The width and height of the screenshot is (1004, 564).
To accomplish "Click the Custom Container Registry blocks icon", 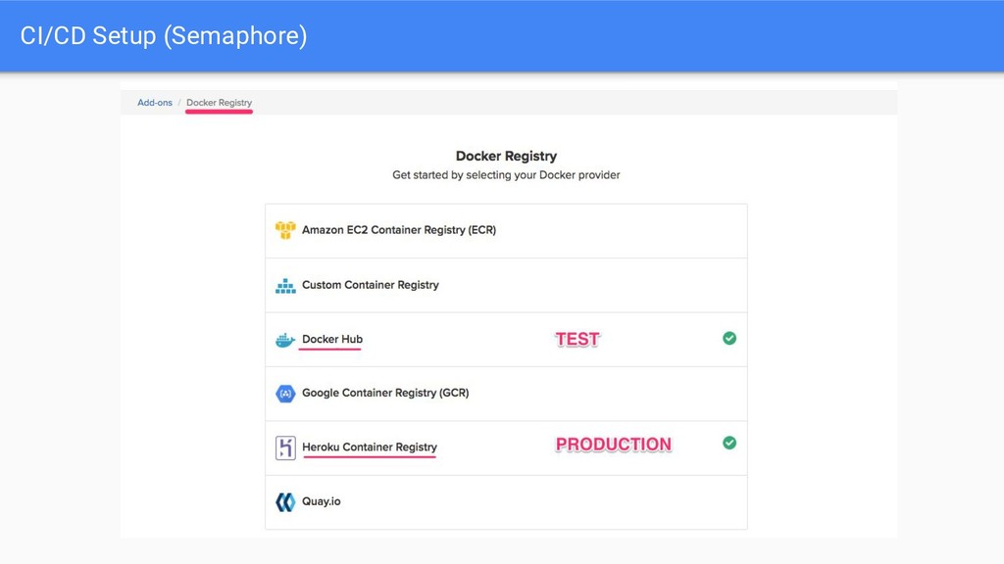I will 285,285.
